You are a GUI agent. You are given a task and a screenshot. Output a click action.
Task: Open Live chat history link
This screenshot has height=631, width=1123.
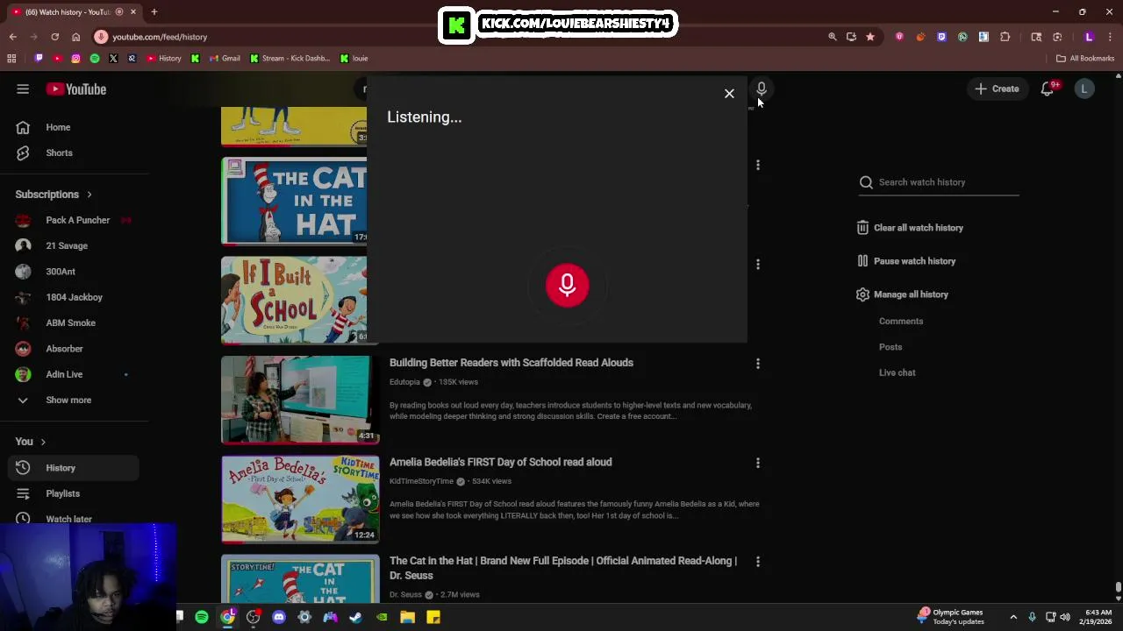point(897,372)
